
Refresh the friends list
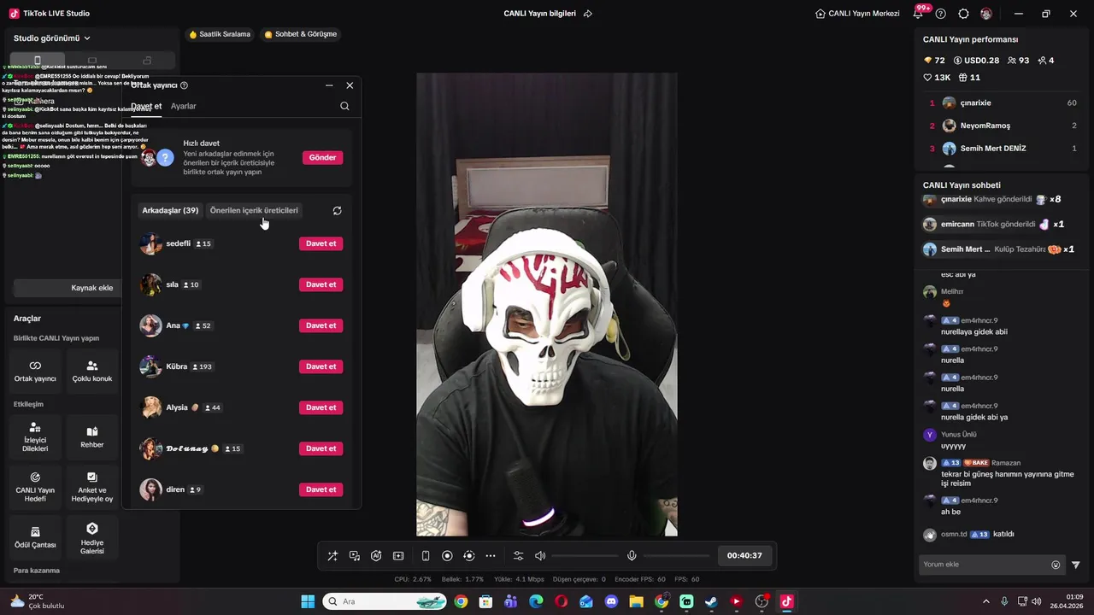337,211
